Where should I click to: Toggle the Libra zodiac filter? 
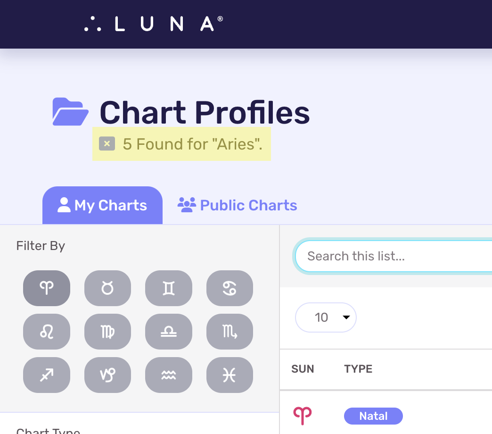(168, 332)
